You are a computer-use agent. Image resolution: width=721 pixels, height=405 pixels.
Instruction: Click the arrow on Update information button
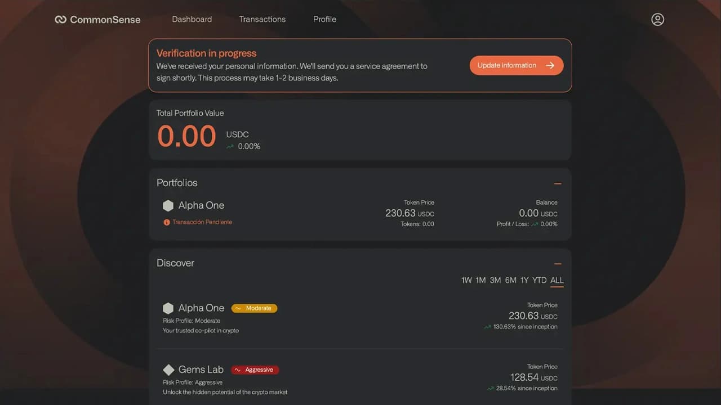click(x=550, y=65)
